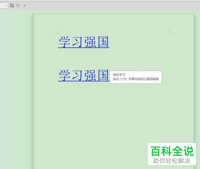Click the 我的学习 tooltip text

[119, 75]
